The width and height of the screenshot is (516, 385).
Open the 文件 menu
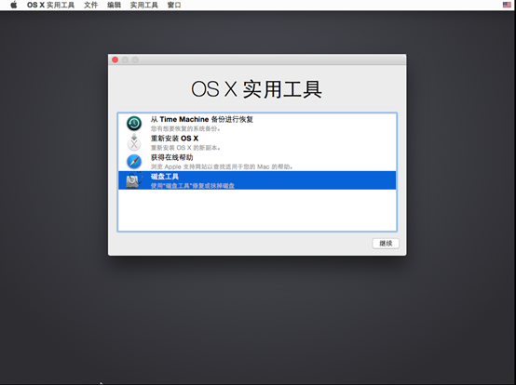pyautogui.click(x=90, y=5)
